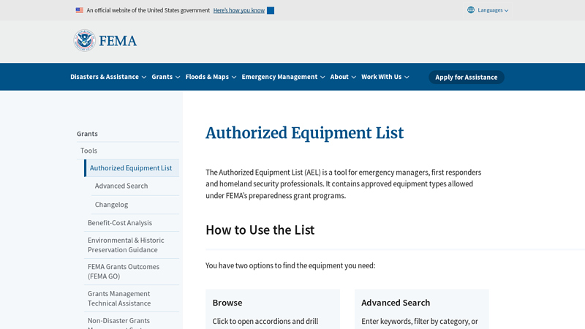Click 'You have two options' sentence
This screenshot has height=329, width=585.
tap(290, 265)
